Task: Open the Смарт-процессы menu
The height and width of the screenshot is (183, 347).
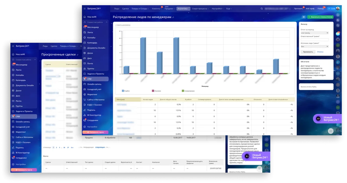Action: (200, 9)
